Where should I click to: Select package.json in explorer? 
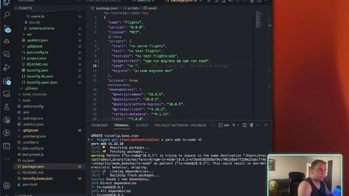click(33, 167)
